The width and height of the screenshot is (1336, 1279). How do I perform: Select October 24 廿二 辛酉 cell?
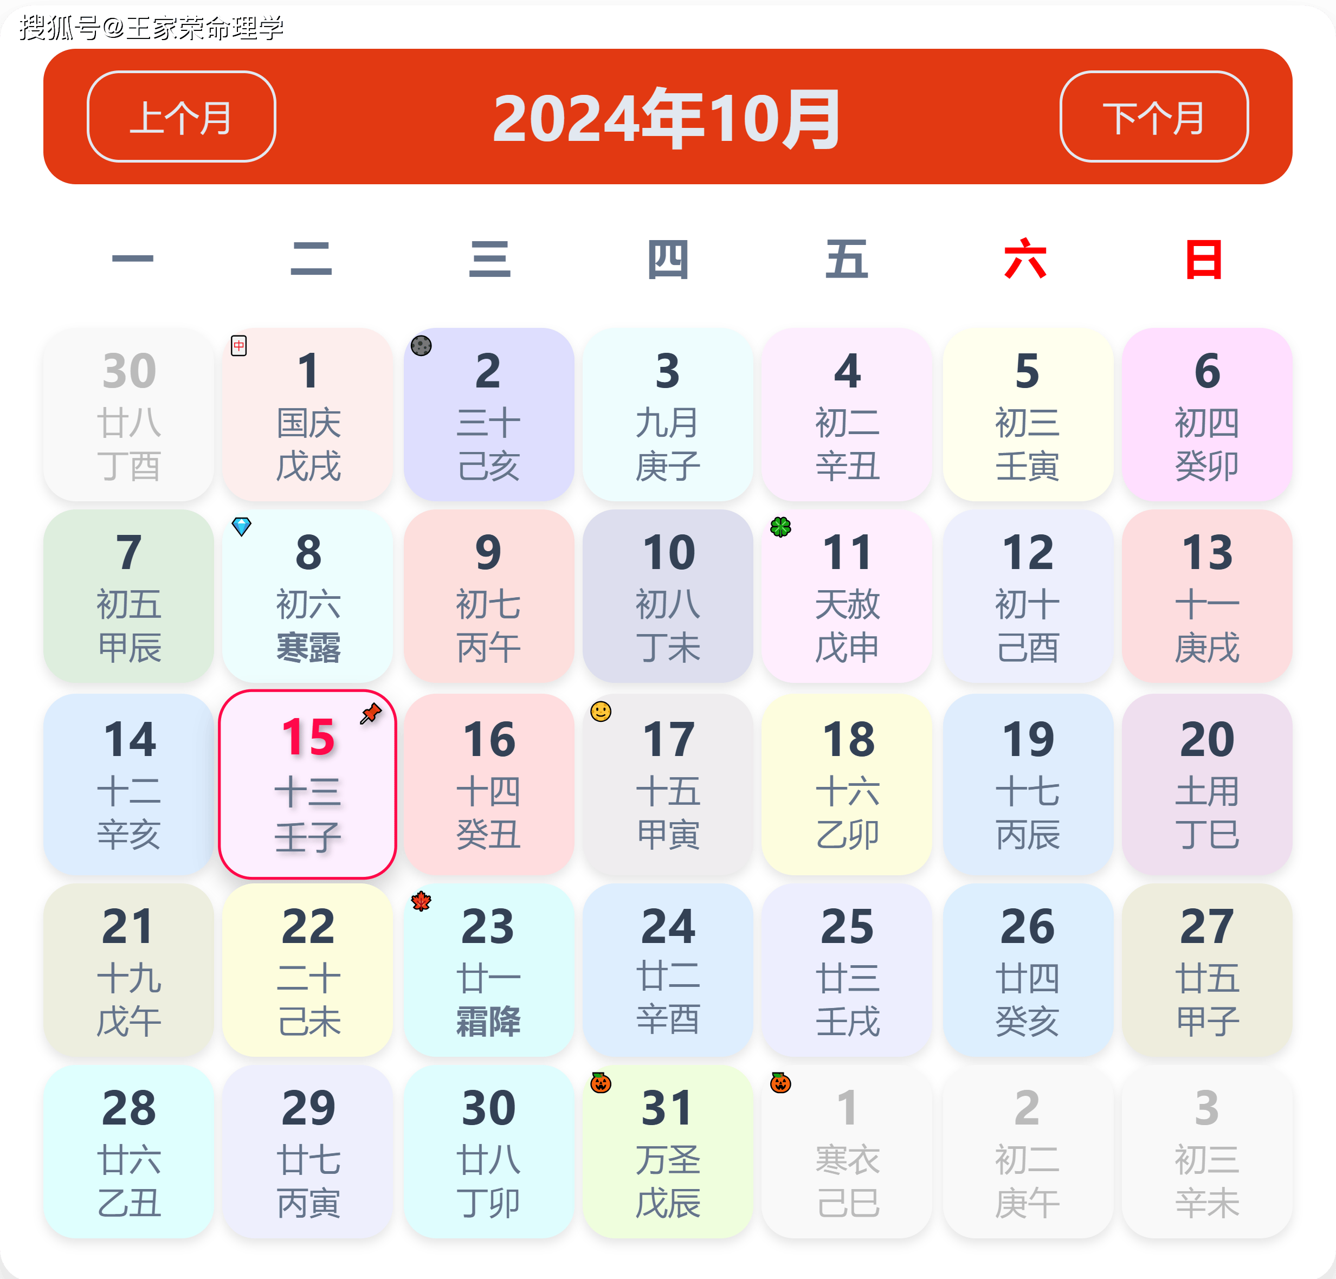click(668, 970)
